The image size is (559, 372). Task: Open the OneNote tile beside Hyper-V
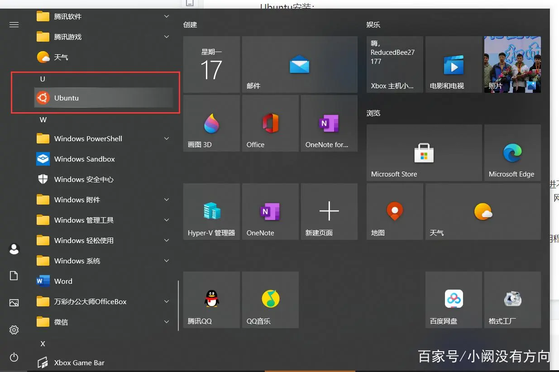pyautogui.click(x=270, y=211)
